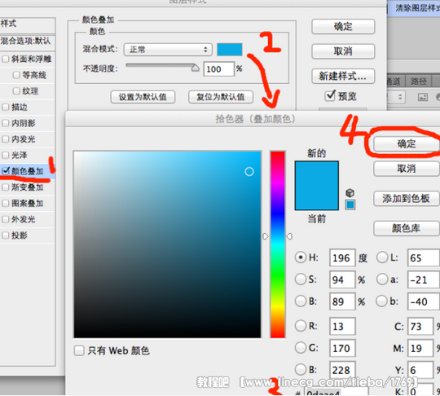Click S value field 94
This screenshot has height=396, width=440.
tap(342, 279)
